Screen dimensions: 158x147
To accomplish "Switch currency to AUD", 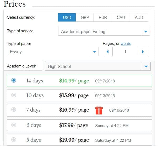I will (x=139, y=17).
